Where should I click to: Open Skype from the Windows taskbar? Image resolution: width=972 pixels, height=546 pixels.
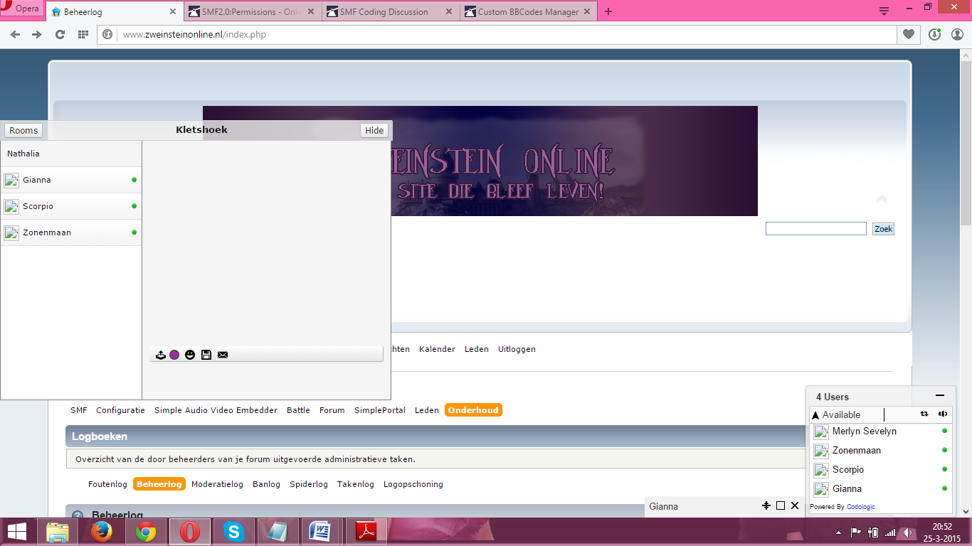point(233,531)
